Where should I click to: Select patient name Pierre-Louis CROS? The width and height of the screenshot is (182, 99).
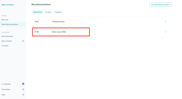[59, 32]
